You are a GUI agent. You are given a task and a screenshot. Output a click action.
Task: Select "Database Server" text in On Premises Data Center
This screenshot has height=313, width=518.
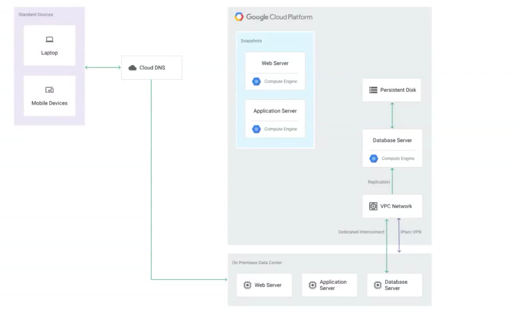(x=396, y=285)
